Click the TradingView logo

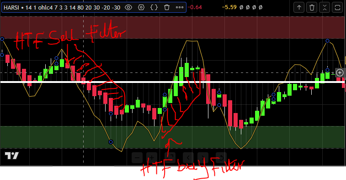click(x=12, y=155)
